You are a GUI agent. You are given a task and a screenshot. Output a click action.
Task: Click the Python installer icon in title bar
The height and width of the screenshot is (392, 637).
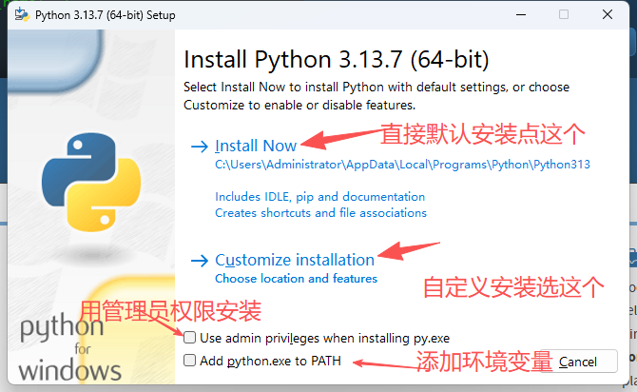click(20, 15)
